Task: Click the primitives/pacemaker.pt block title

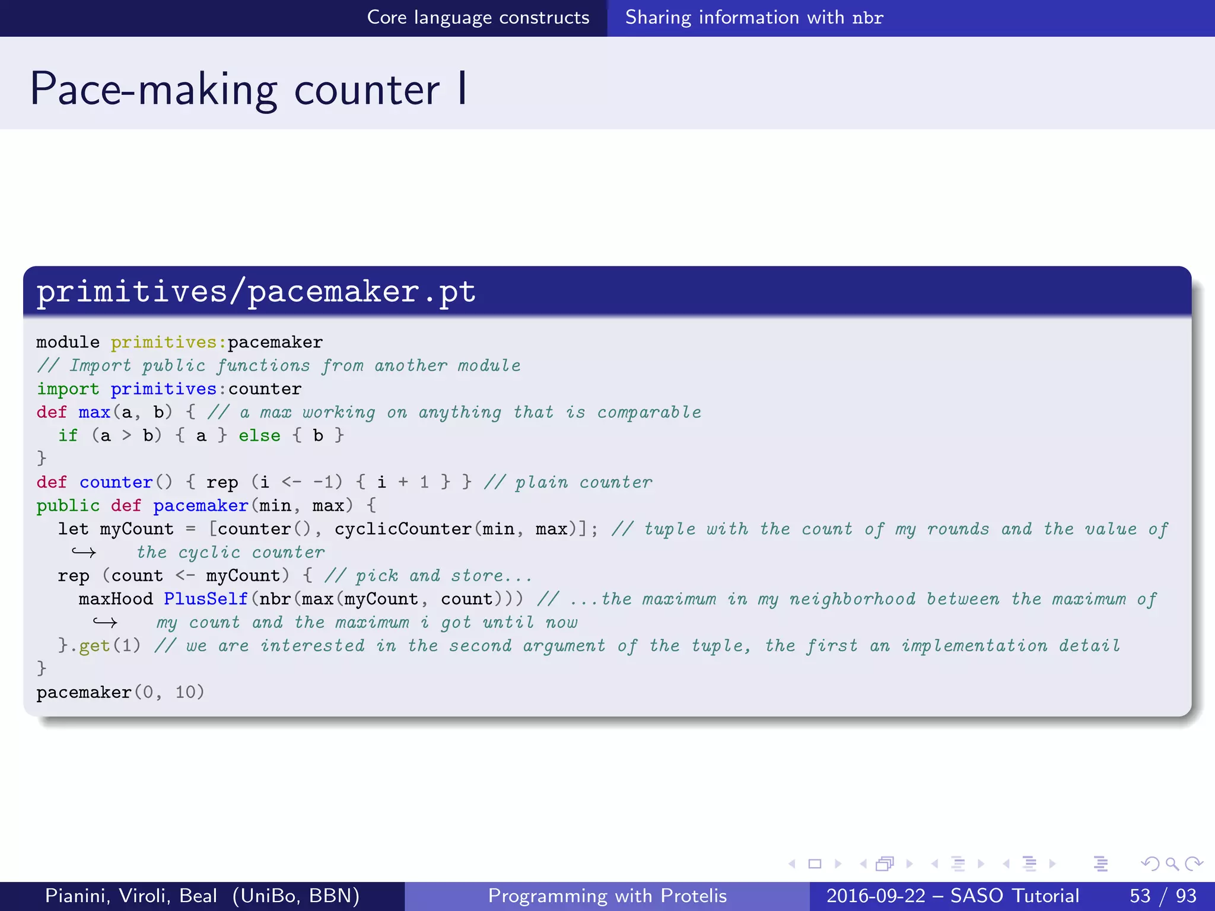Action: [256, 291]
